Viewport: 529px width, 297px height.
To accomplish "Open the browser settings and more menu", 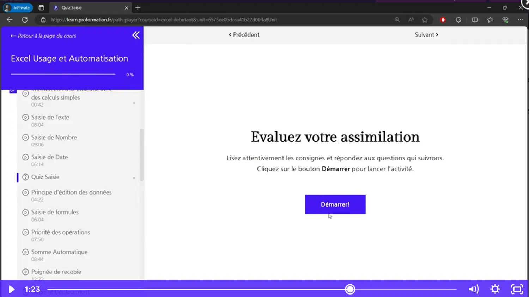I will click(x=520, y=20).
